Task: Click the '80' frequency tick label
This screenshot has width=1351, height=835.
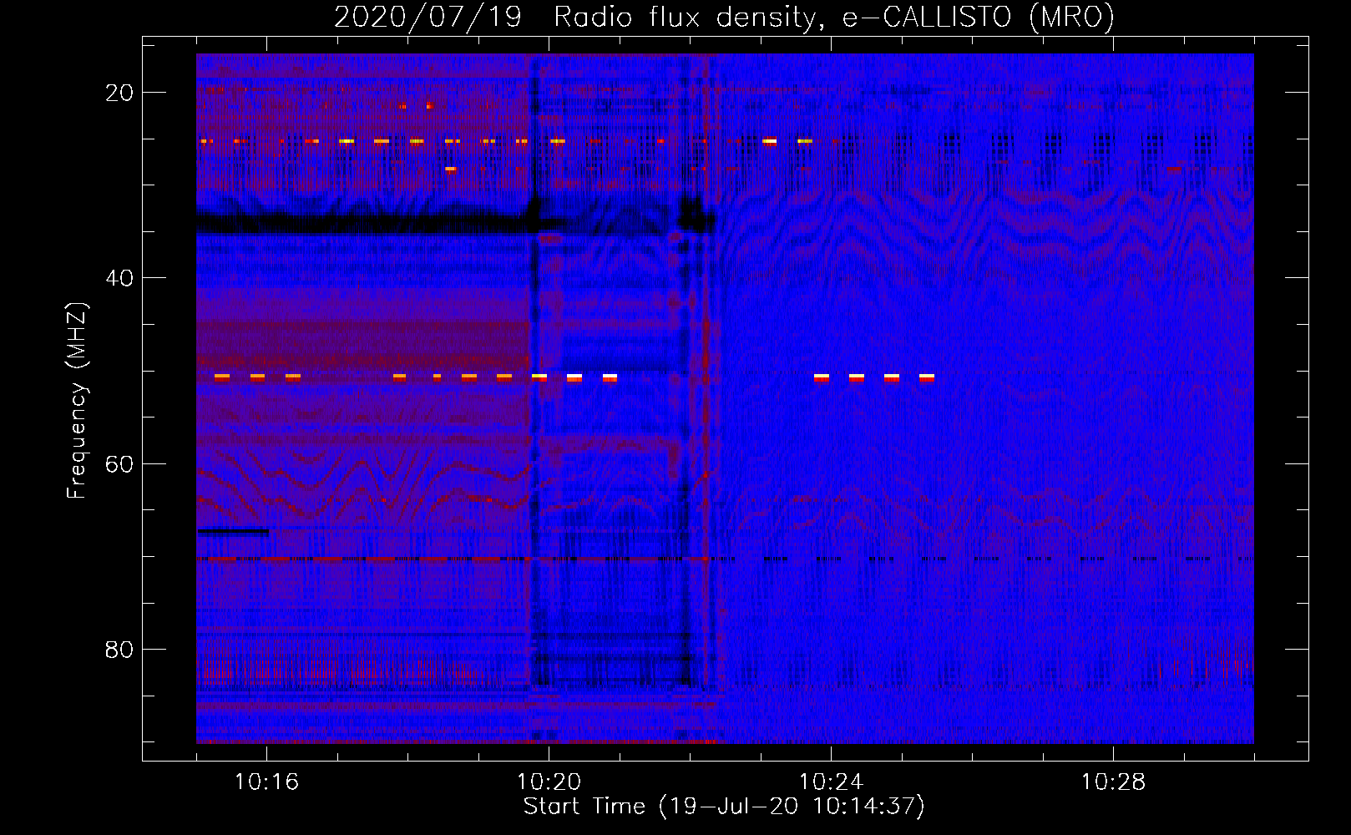Action: (x=119, y=650)
